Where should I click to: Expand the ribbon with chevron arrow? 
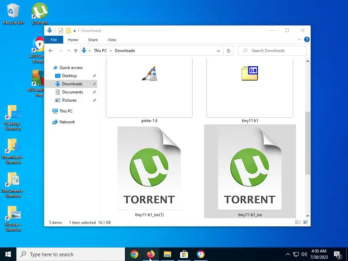coord(299,39)
